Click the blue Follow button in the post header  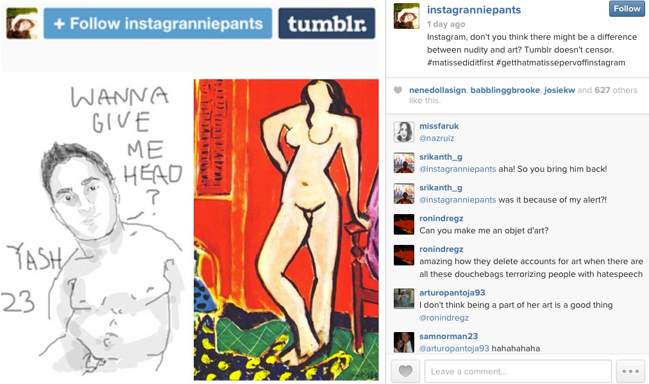(x=627, y=9)
